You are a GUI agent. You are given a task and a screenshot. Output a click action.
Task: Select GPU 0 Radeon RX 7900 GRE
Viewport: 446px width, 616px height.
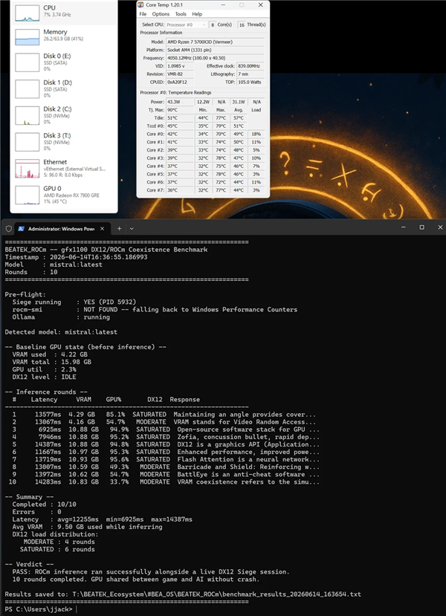64,195
